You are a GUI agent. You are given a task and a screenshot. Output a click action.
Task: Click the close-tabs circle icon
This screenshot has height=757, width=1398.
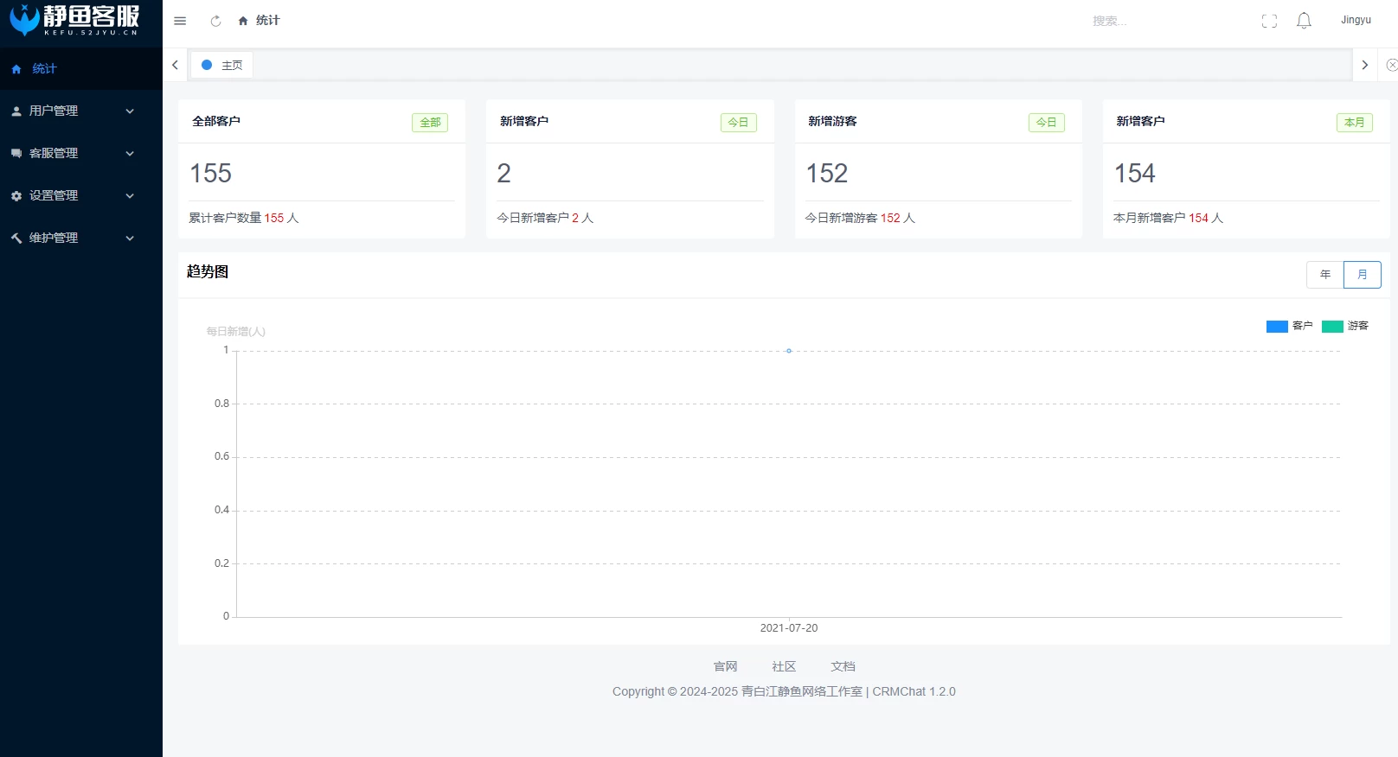1391,65
